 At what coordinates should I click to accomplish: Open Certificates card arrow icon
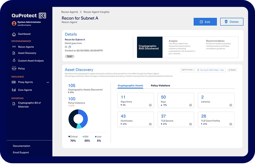pos(150,124)
